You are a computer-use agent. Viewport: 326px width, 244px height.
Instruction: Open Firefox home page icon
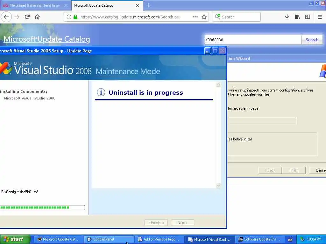(37, 17)
